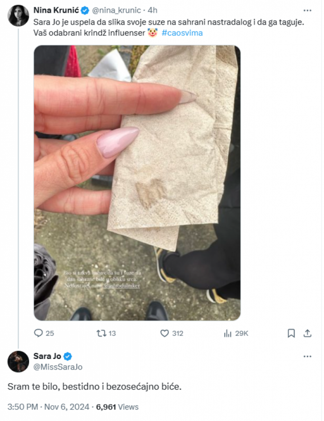View analytics icon showing 29K views
This screenshot has width=324, height=421.
click(228, 333)
